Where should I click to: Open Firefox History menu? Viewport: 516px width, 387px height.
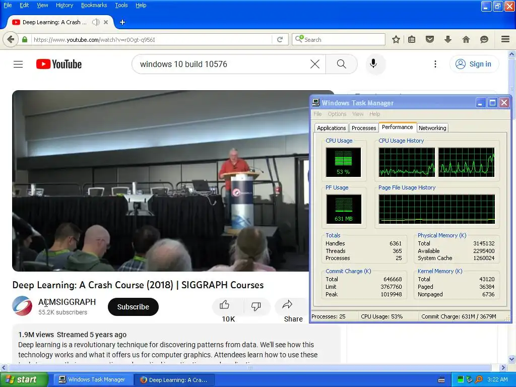pyautogui.click(x=64, y=5)
